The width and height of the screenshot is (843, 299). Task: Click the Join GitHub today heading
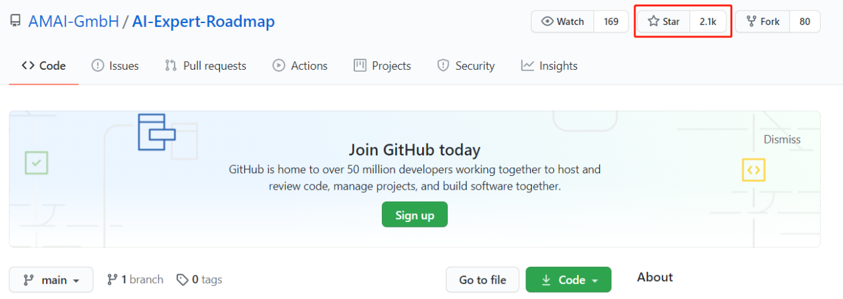coord(414,149)
